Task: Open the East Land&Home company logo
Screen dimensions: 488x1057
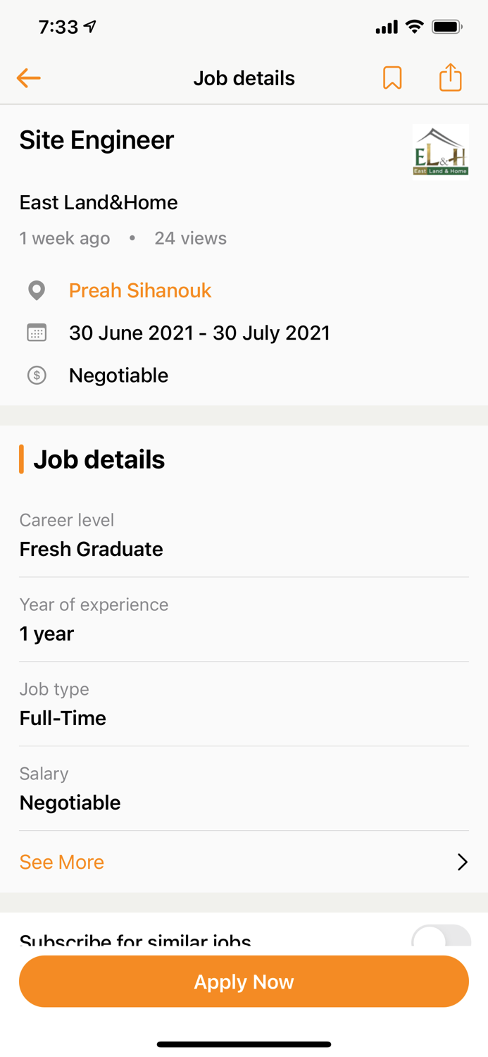Action: [x=441, y=151]
